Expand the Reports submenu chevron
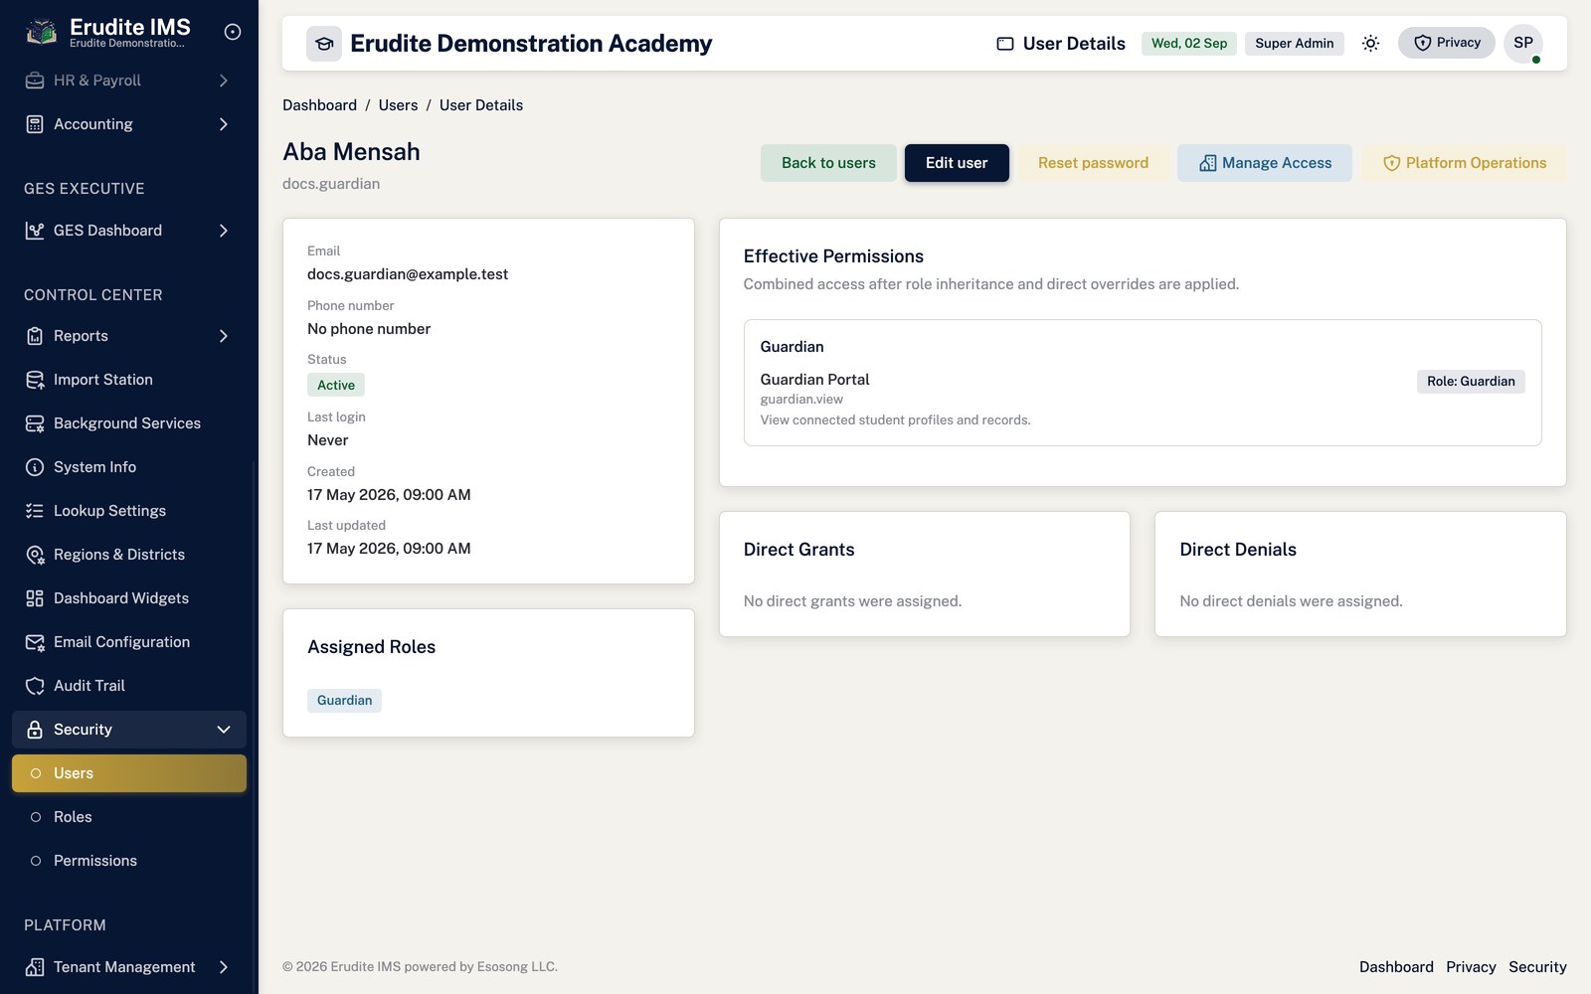This screenshot has width=1591, height=994. coord(224,336)
